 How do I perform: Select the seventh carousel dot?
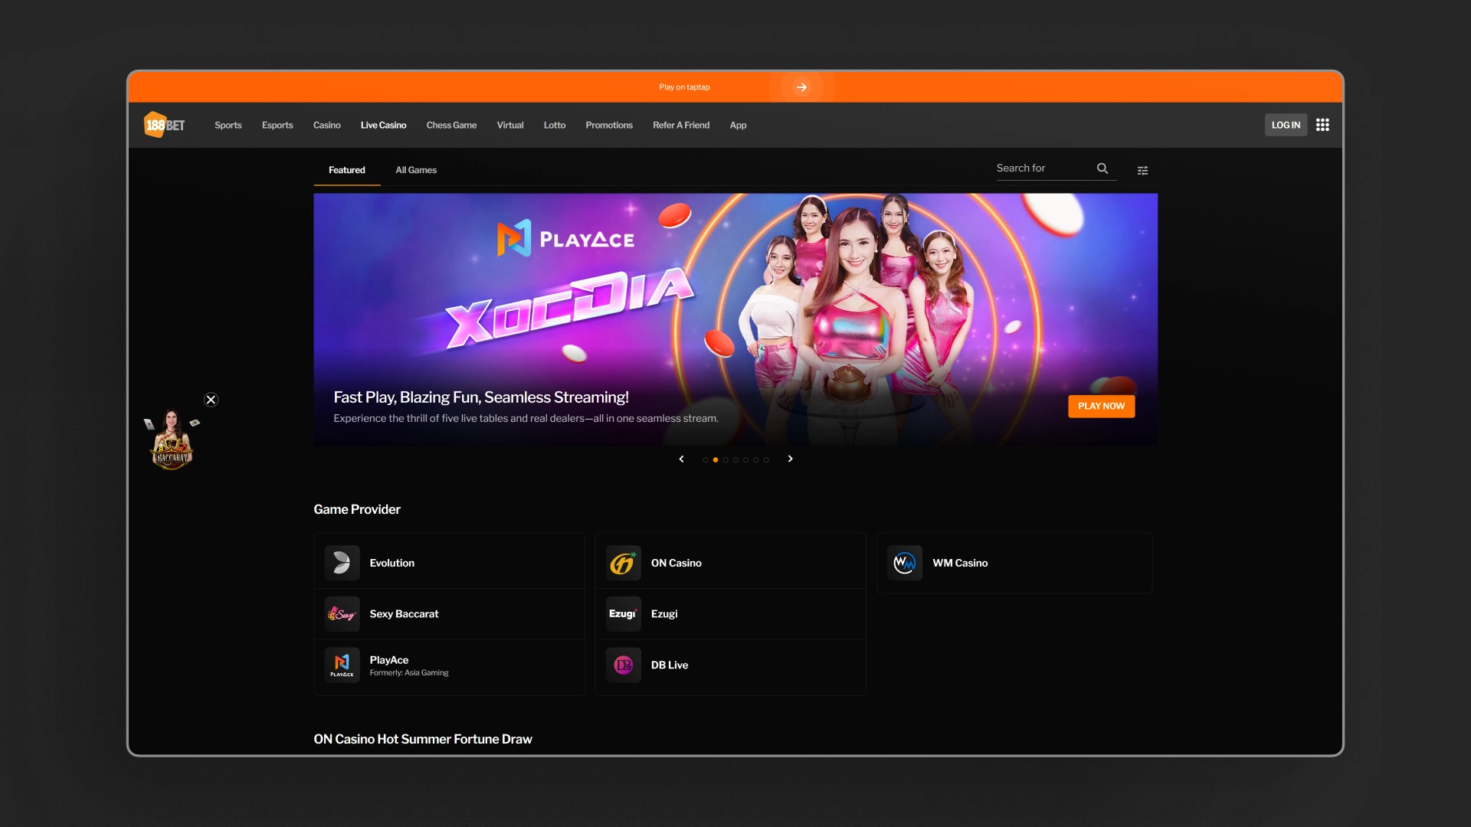click(x=766, y=459)
